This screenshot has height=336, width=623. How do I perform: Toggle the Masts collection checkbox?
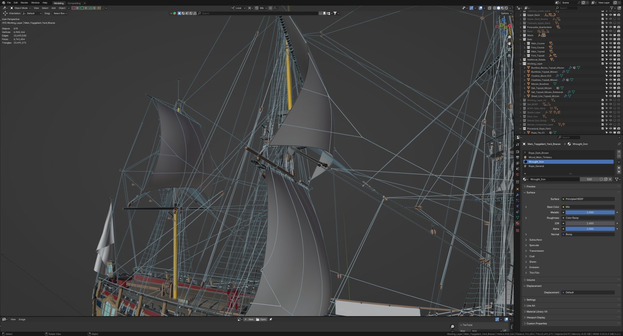(602, 35)
